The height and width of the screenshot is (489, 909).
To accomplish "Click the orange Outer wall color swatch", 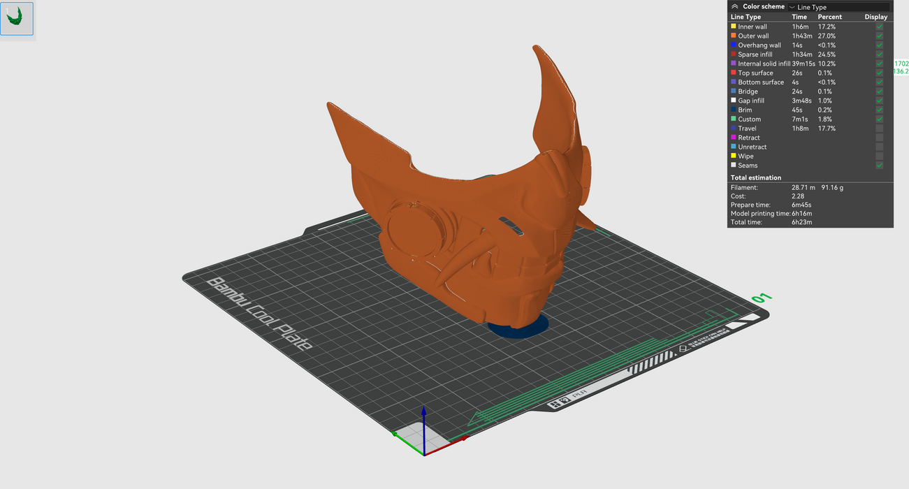I will click(x=733, y=36).
